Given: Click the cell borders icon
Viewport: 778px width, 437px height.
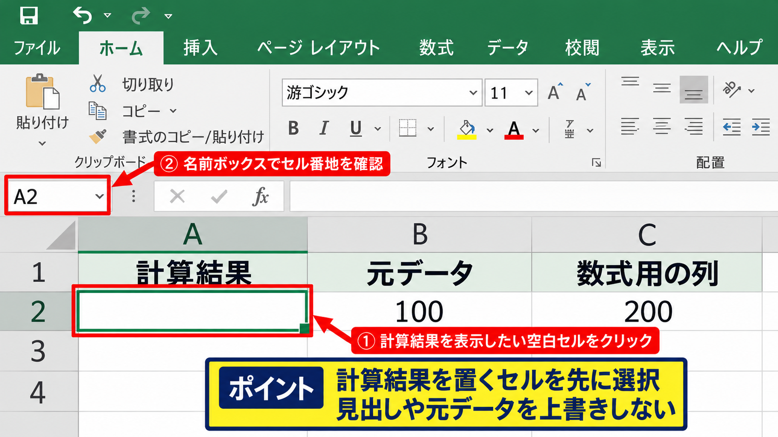Looking at the screenshot, I should point(408,128).
